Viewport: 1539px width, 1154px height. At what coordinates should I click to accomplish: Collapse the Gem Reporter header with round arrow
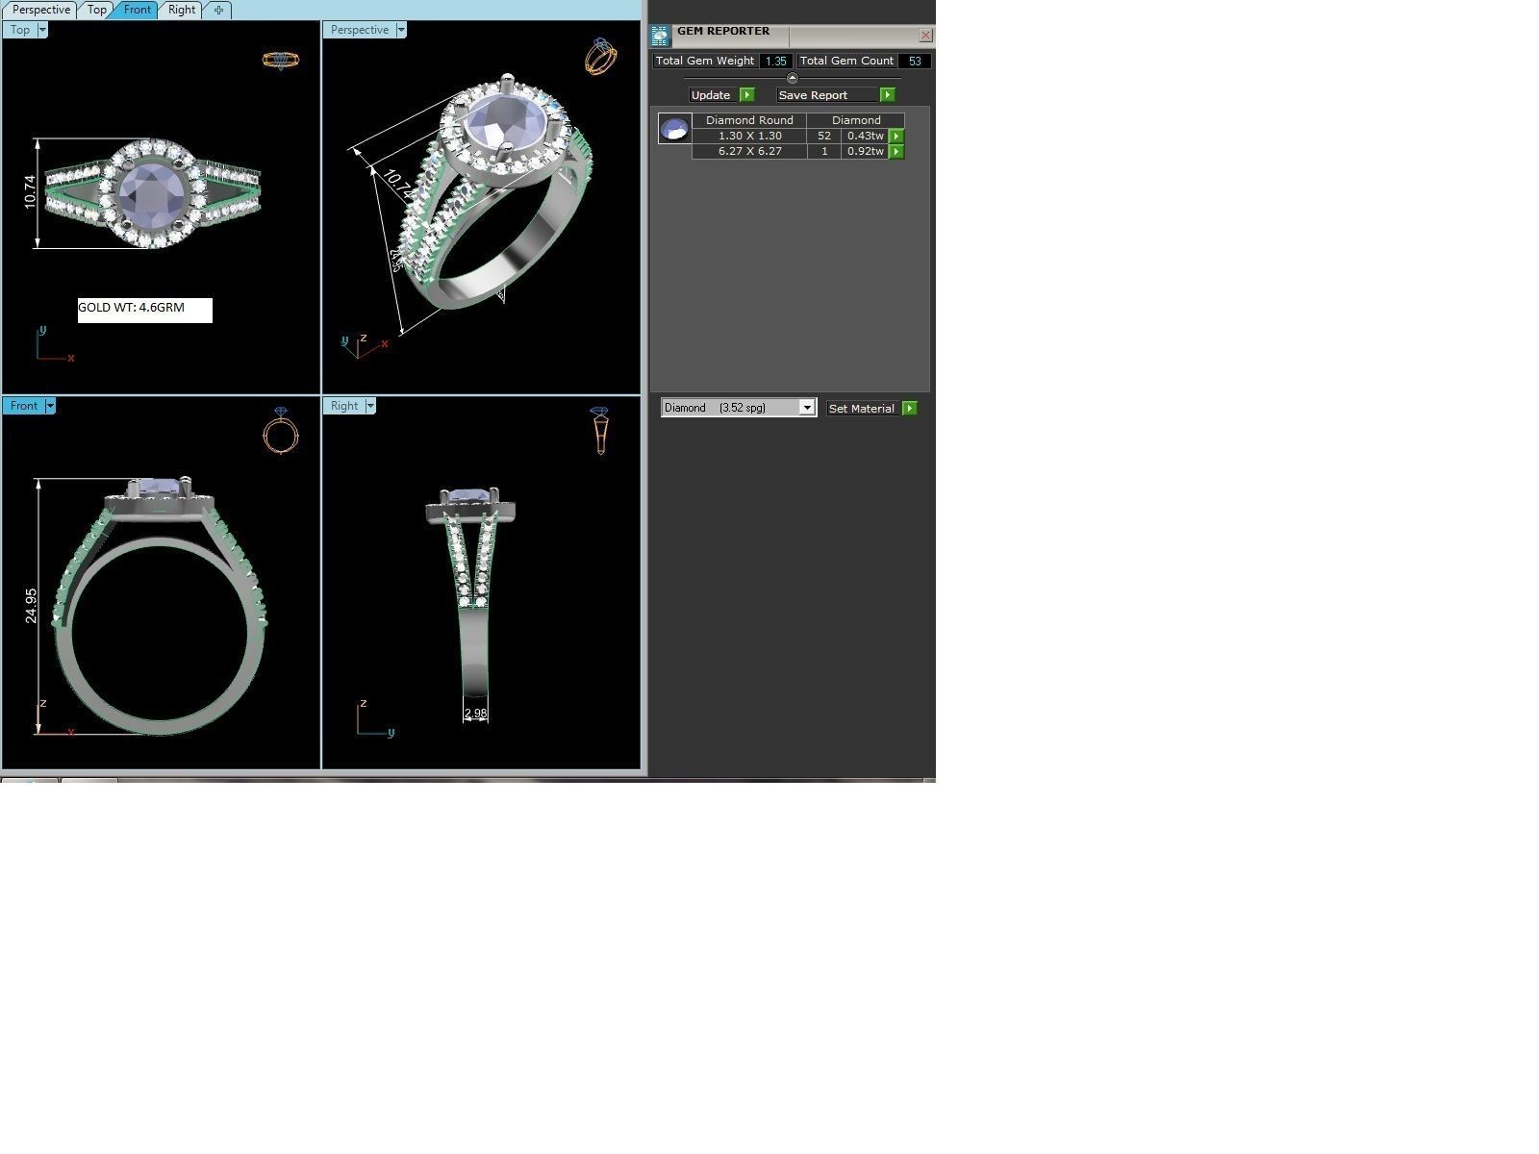point(793,78)
